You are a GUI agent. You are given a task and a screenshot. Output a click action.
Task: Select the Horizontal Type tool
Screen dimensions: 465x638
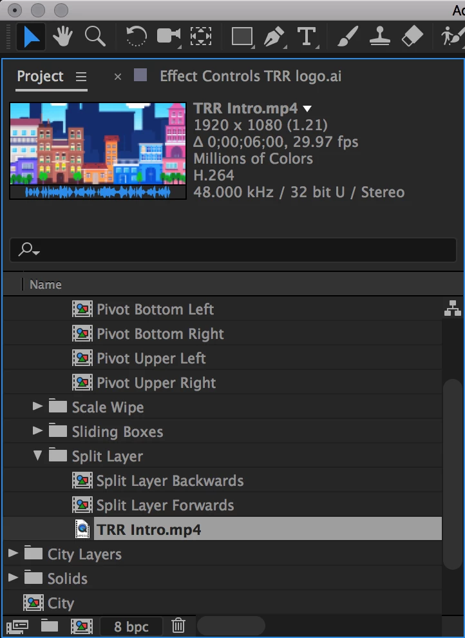click(x=307, y=37)
